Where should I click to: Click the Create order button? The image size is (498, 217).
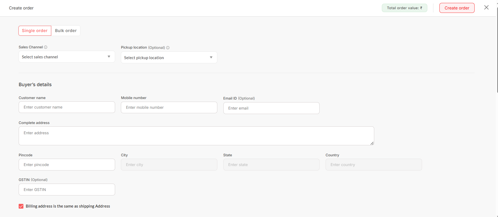pos(457,8)
